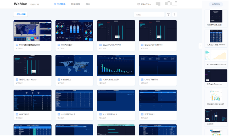
Task: Click screen icon beside 人才识别下钻L2 title
Action: click(59, 114)
